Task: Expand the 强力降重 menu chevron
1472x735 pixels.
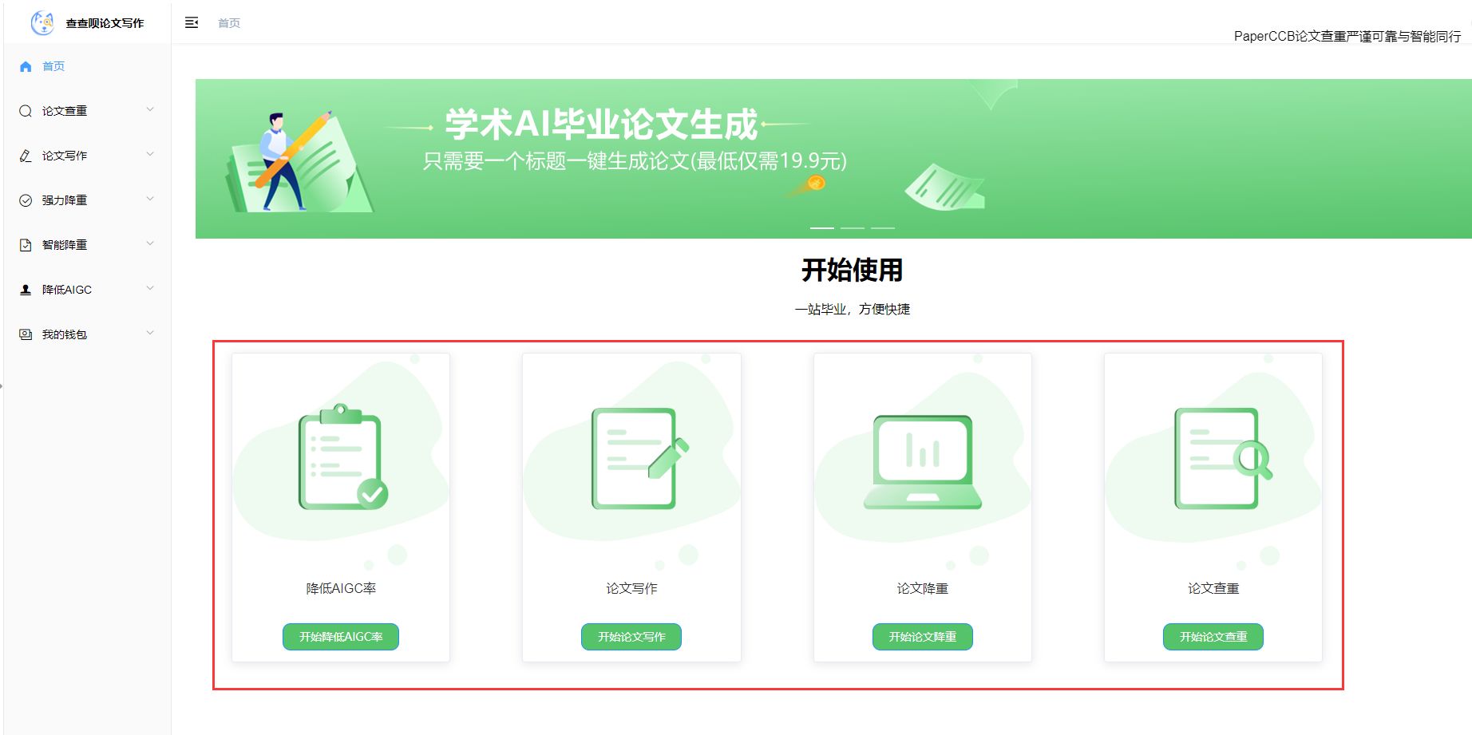Action: [x=150, y=200]
